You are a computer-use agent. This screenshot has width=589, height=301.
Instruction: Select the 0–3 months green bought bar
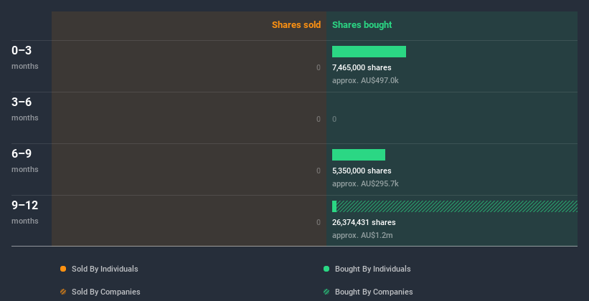369,52
